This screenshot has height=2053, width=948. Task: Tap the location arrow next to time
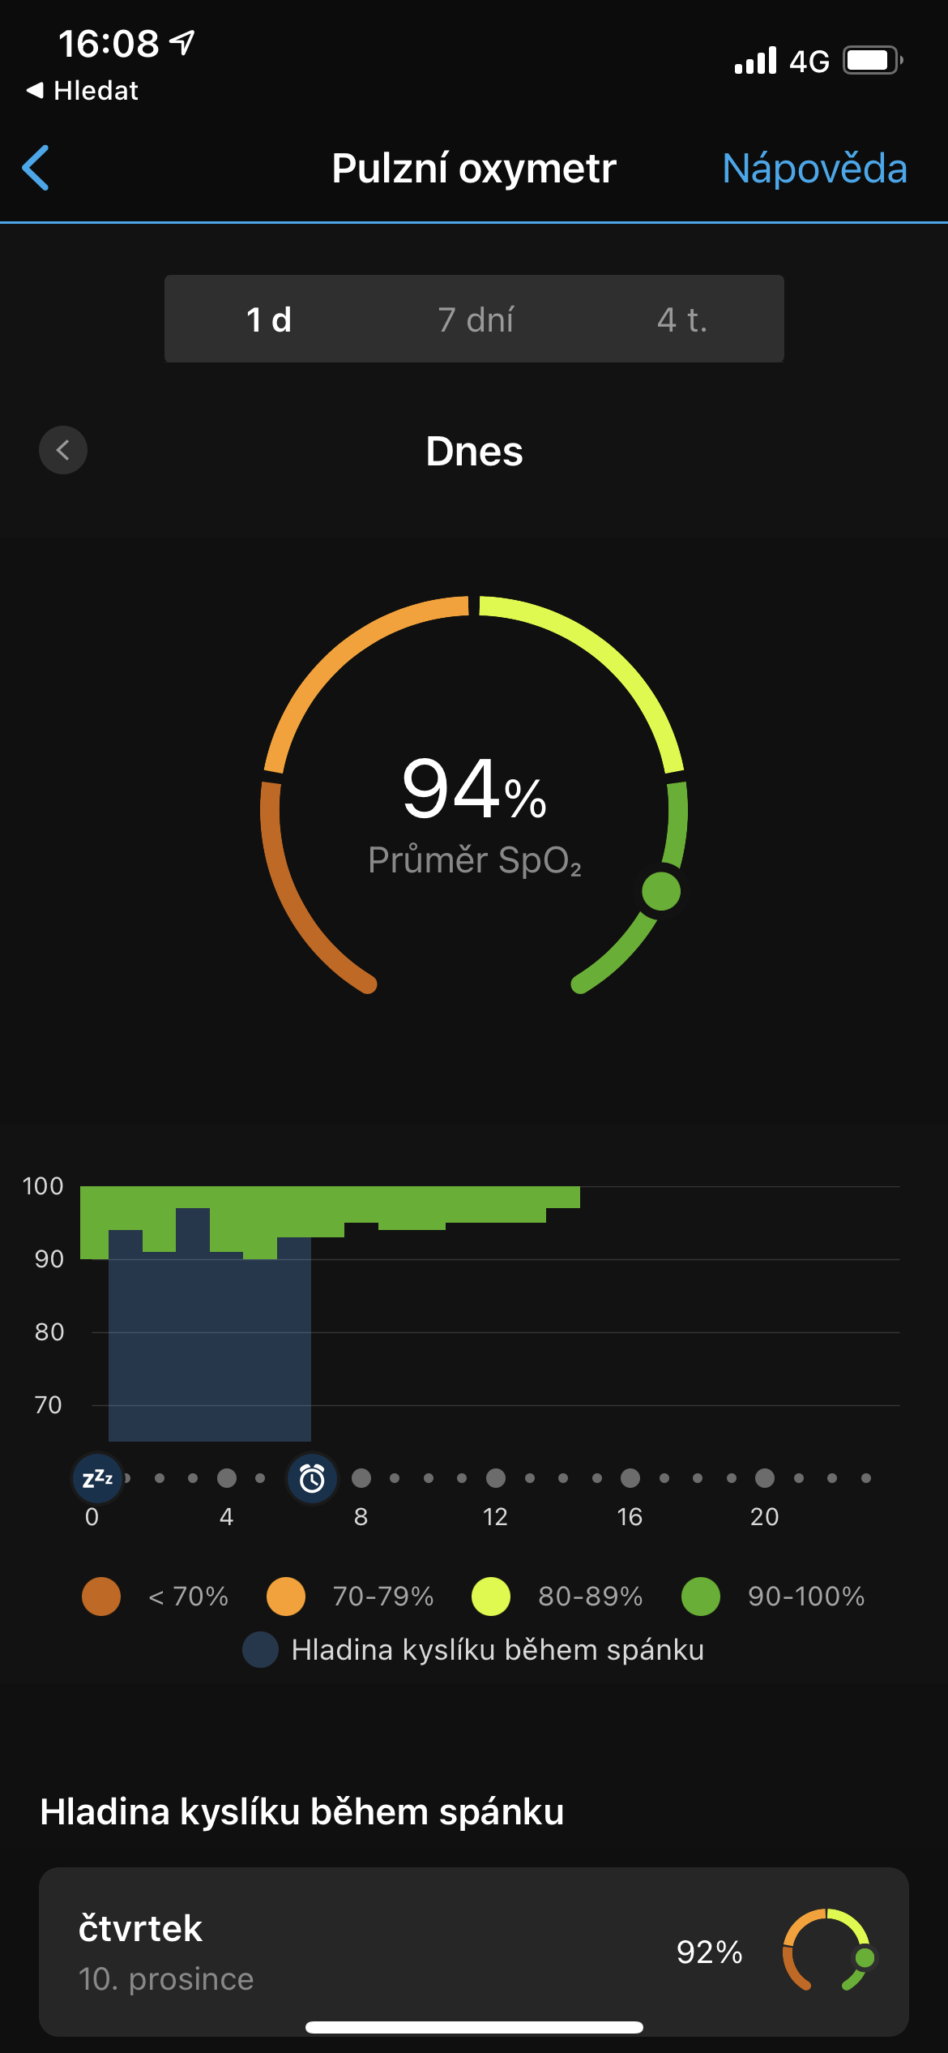183,42
